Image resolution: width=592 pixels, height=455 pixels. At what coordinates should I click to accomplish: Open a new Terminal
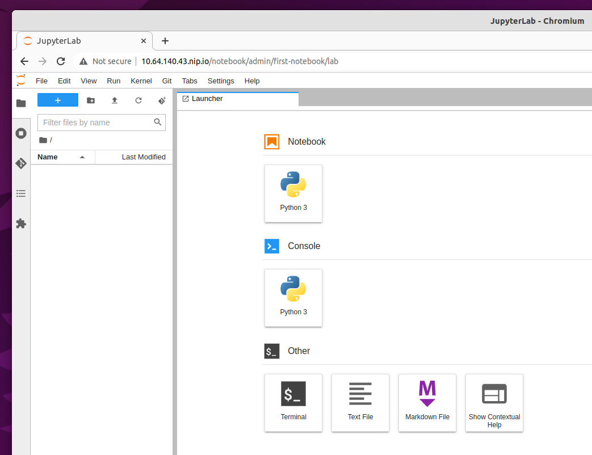coord(293,402)
